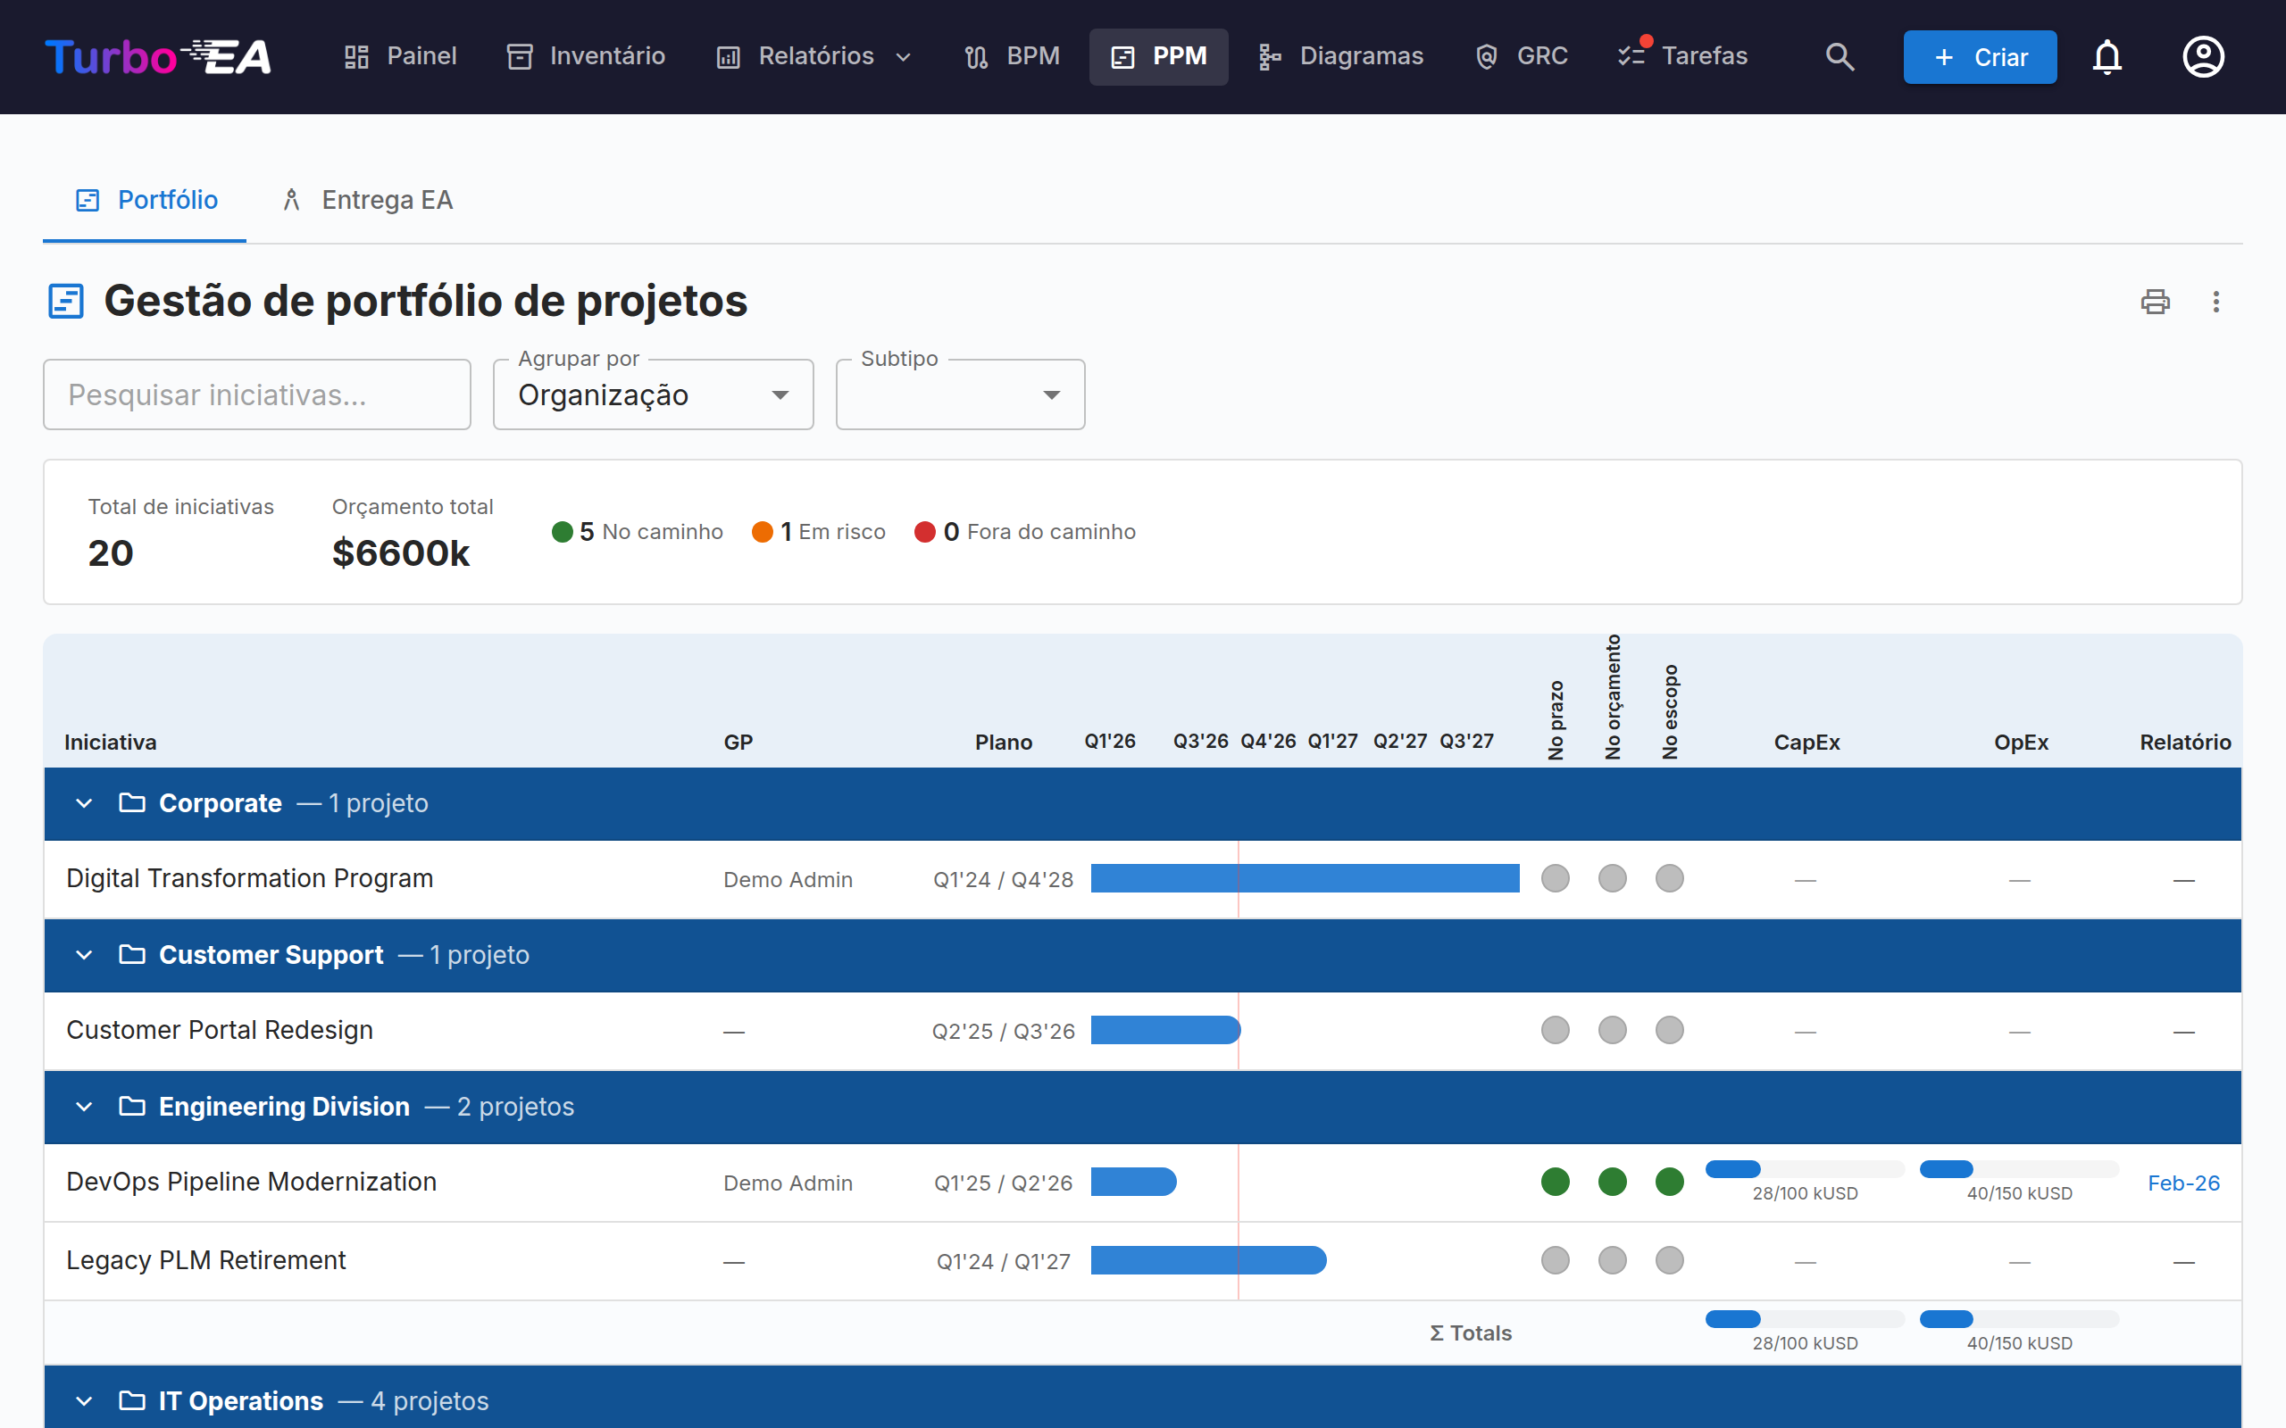Image resolution: width=2286 pixels, height=1428 pixels.
Task: Switch to the Entrega EA tab
Action: click(368, 200)
